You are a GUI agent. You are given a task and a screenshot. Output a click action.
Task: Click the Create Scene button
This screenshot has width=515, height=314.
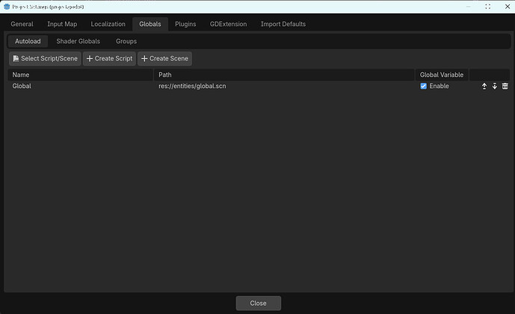(165, 58)
